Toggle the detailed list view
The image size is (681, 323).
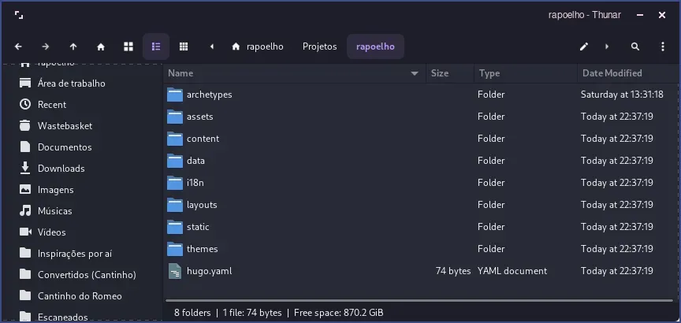pyautogui.click(x=156, y=46)
